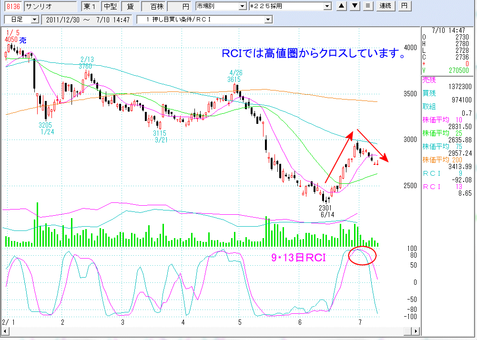Click the 買残 label
The height and width of the screenshot is (340, 477).
tap(429, 93)
